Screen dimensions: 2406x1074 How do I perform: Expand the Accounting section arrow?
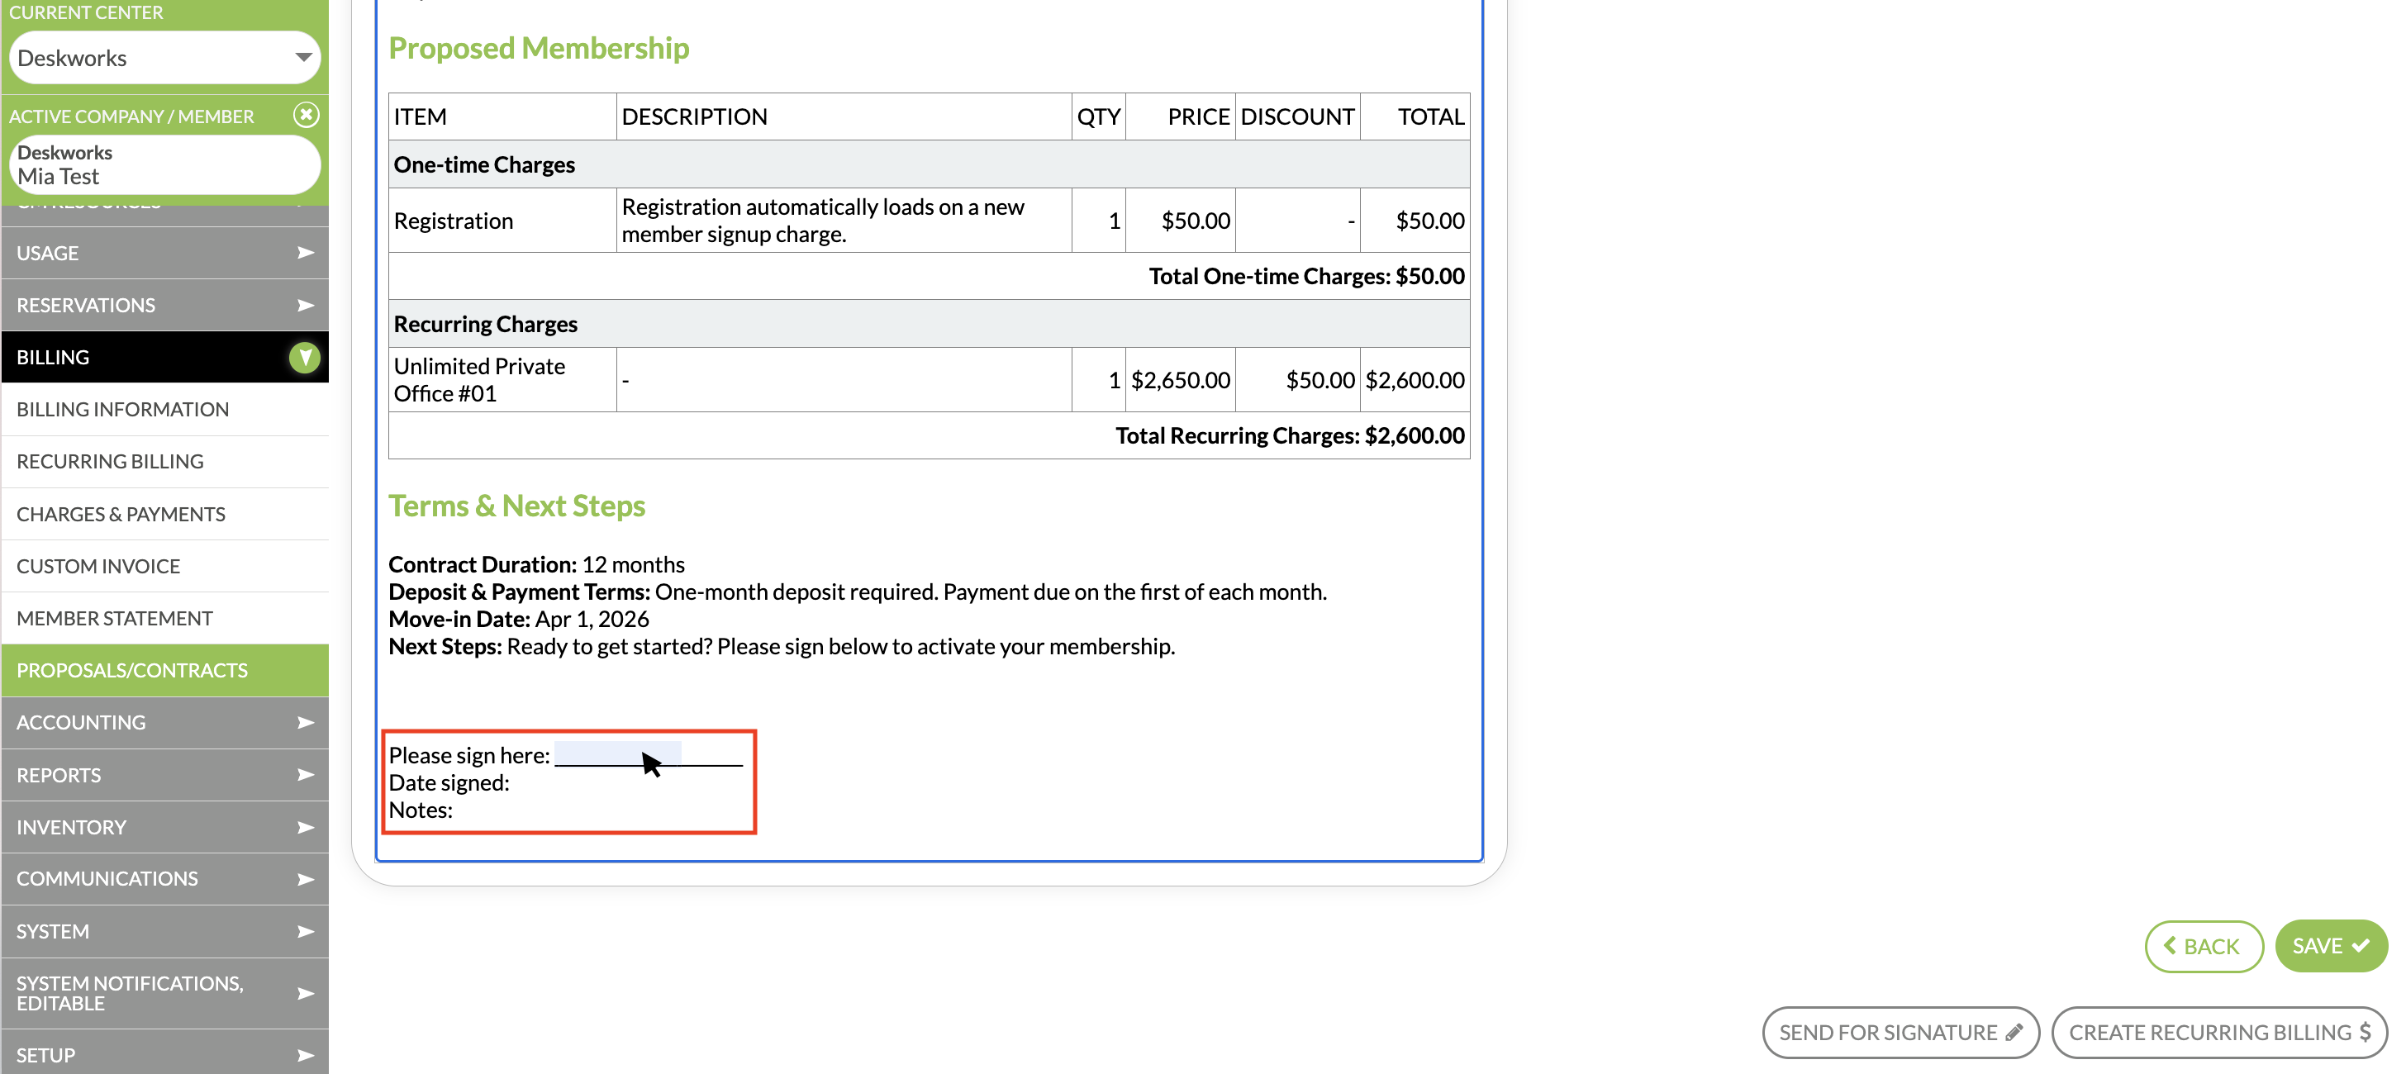coord(305,722)
